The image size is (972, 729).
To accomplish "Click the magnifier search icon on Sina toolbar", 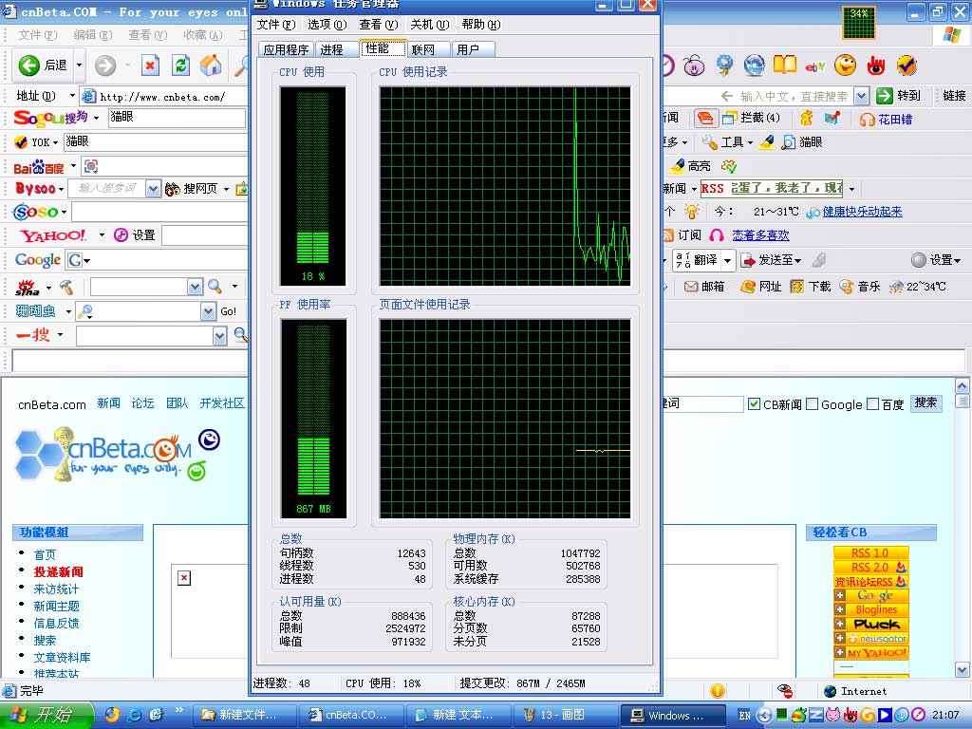I will click(215, 286).
